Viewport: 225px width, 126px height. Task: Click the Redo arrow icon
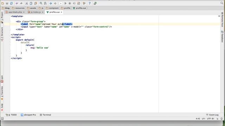21,3
